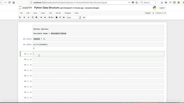This screenshot has height=103, width=184.
Task: Click the browser back arrow
Action: point(1,3)
